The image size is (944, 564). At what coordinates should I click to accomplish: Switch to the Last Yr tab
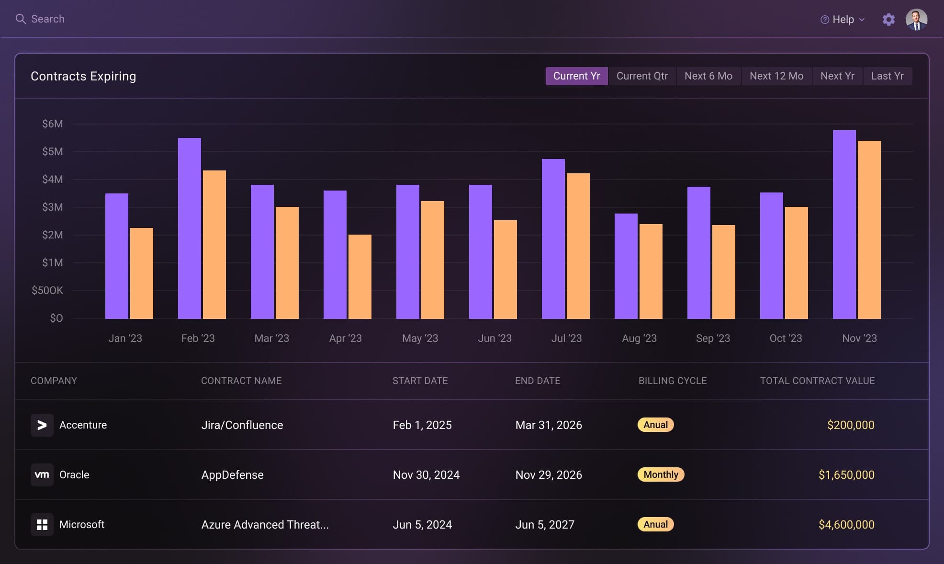[888, 76]
